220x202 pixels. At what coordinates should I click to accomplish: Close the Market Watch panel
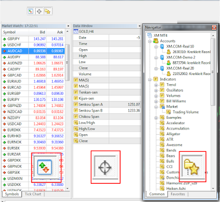click(68, 26)
